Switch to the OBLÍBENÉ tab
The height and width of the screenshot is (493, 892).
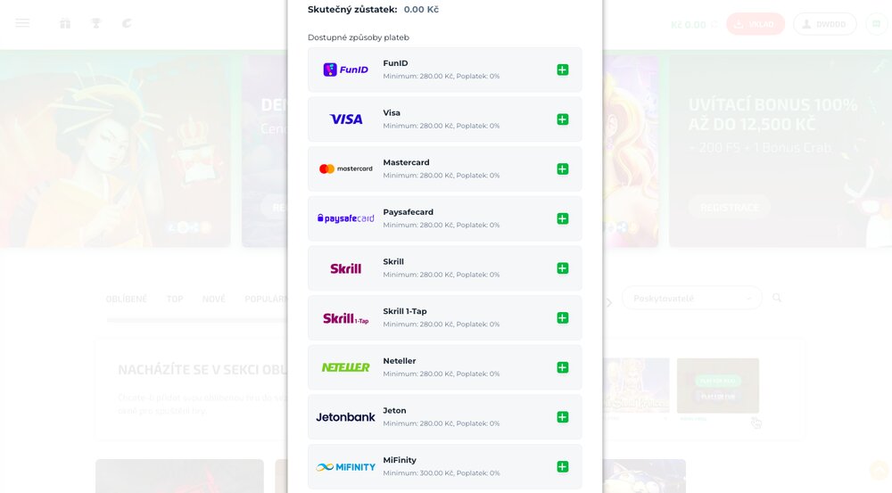126,299
